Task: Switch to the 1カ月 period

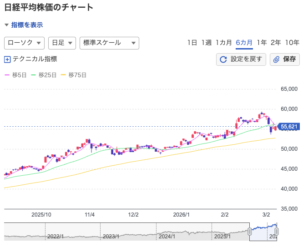Action: click(x=224, y=43)
